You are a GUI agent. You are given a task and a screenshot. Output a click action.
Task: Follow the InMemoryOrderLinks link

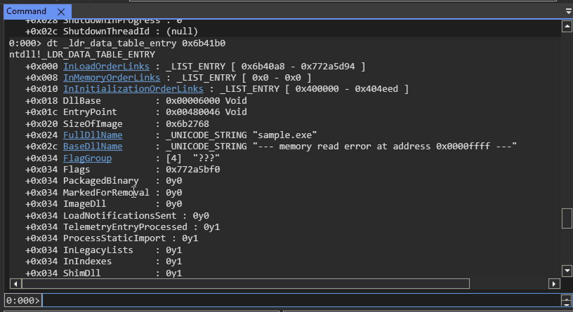click(x=112, y=77)
